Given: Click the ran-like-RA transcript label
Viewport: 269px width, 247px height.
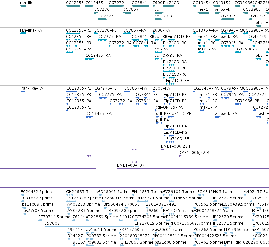Looking at the screenshot, I should point(31,30).
